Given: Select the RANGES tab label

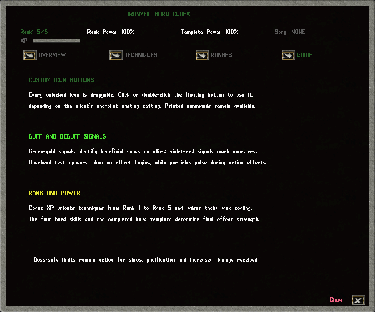Looking at the screenshot, I should tap(221, 55).
